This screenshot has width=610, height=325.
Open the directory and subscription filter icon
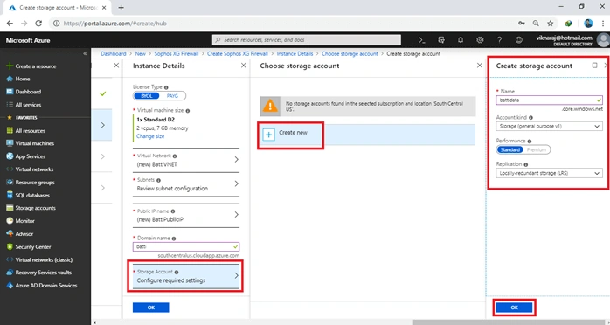(441, 40)
